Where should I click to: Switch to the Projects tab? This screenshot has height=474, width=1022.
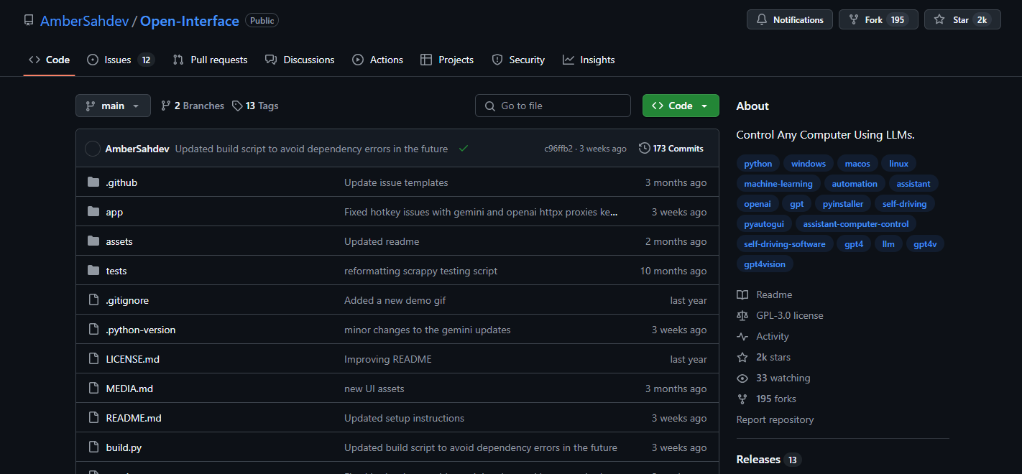(x=447, y=60)
